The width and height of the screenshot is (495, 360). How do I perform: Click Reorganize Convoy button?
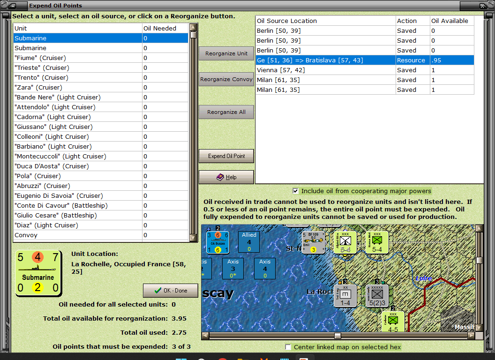coord(226,79)
